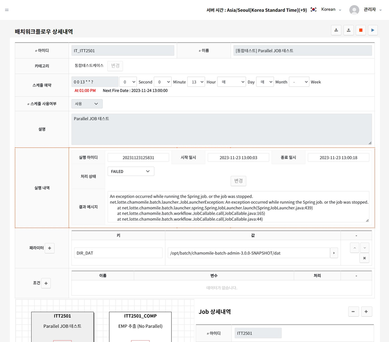The image size is (389, 342).
Task: Open the 처리 상태 dropdown showing FAILED
Action: [x=131, y=172]
